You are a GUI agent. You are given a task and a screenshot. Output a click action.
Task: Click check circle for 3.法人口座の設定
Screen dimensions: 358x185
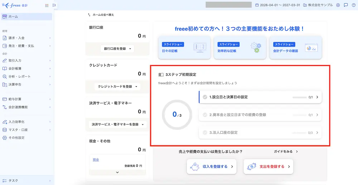pos(205,132)
